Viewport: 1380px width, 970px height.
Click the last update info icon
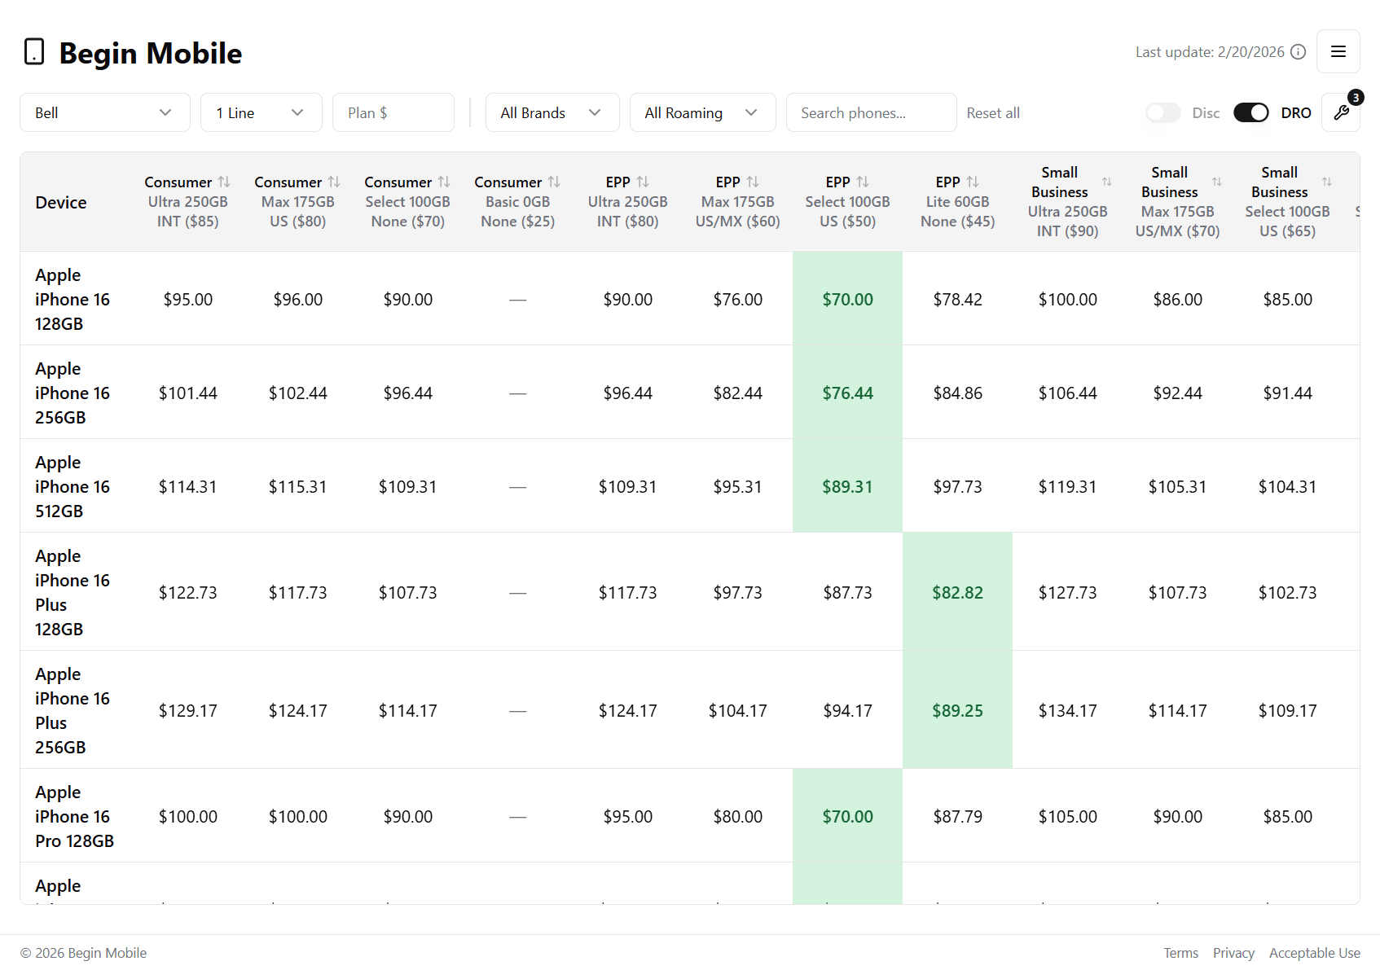(x=1299, y=52)
